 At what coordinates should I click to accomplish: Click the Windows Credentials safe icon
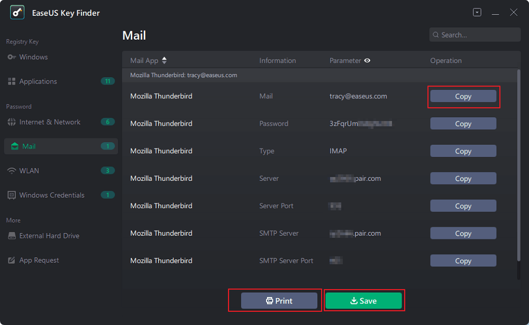[12, 195]
